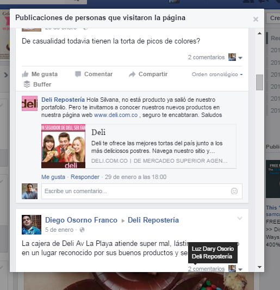
Task: Click the Compartir arrow button
Action: (148, 74)
